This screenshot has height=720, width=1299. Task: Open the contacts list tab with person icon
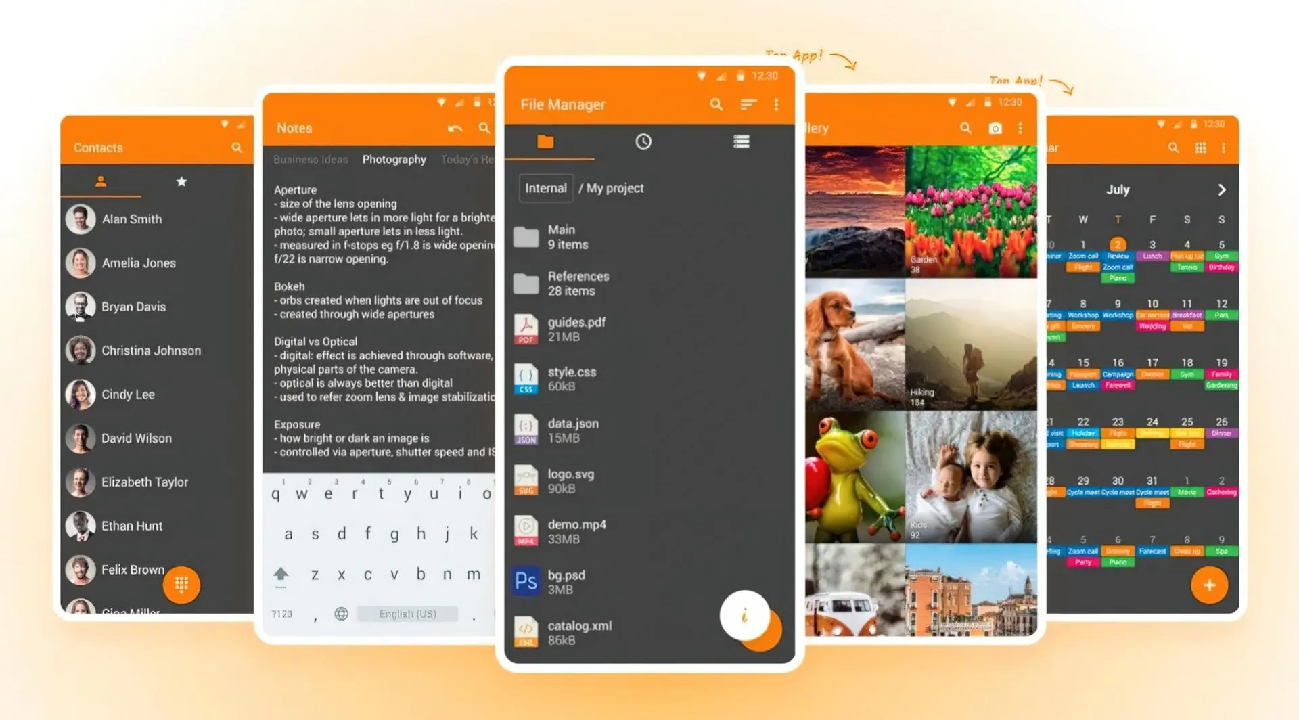pyautogui.click(x=101, y=181)
